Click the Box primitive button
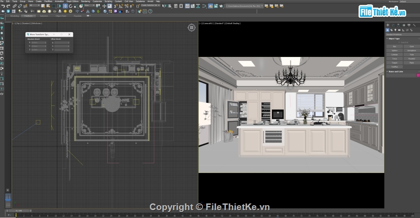420x218 pixels. pos(394,46)
